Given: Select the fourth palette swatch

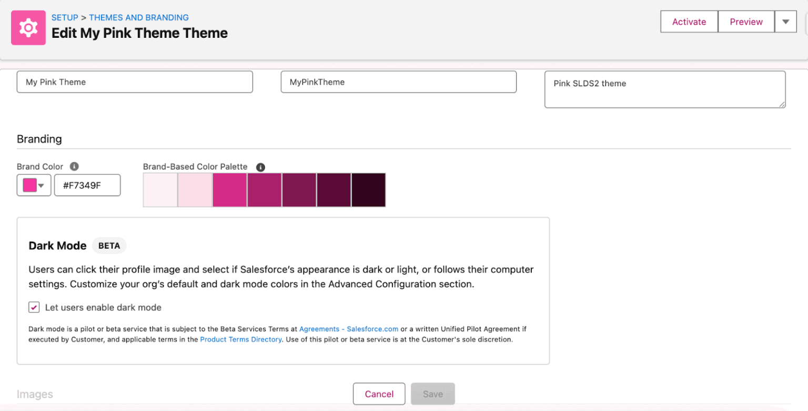Looking at the screenshot, I should click(x=265, y=190).
